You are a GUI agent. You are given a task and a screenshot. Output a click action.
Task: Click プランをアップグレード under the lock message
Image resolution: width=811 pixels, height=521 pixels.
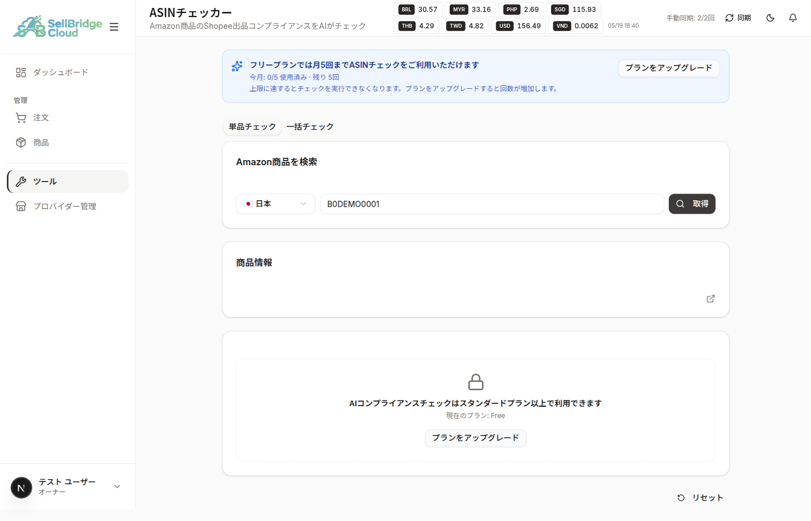pyautogui.click(x=476, y=438)
